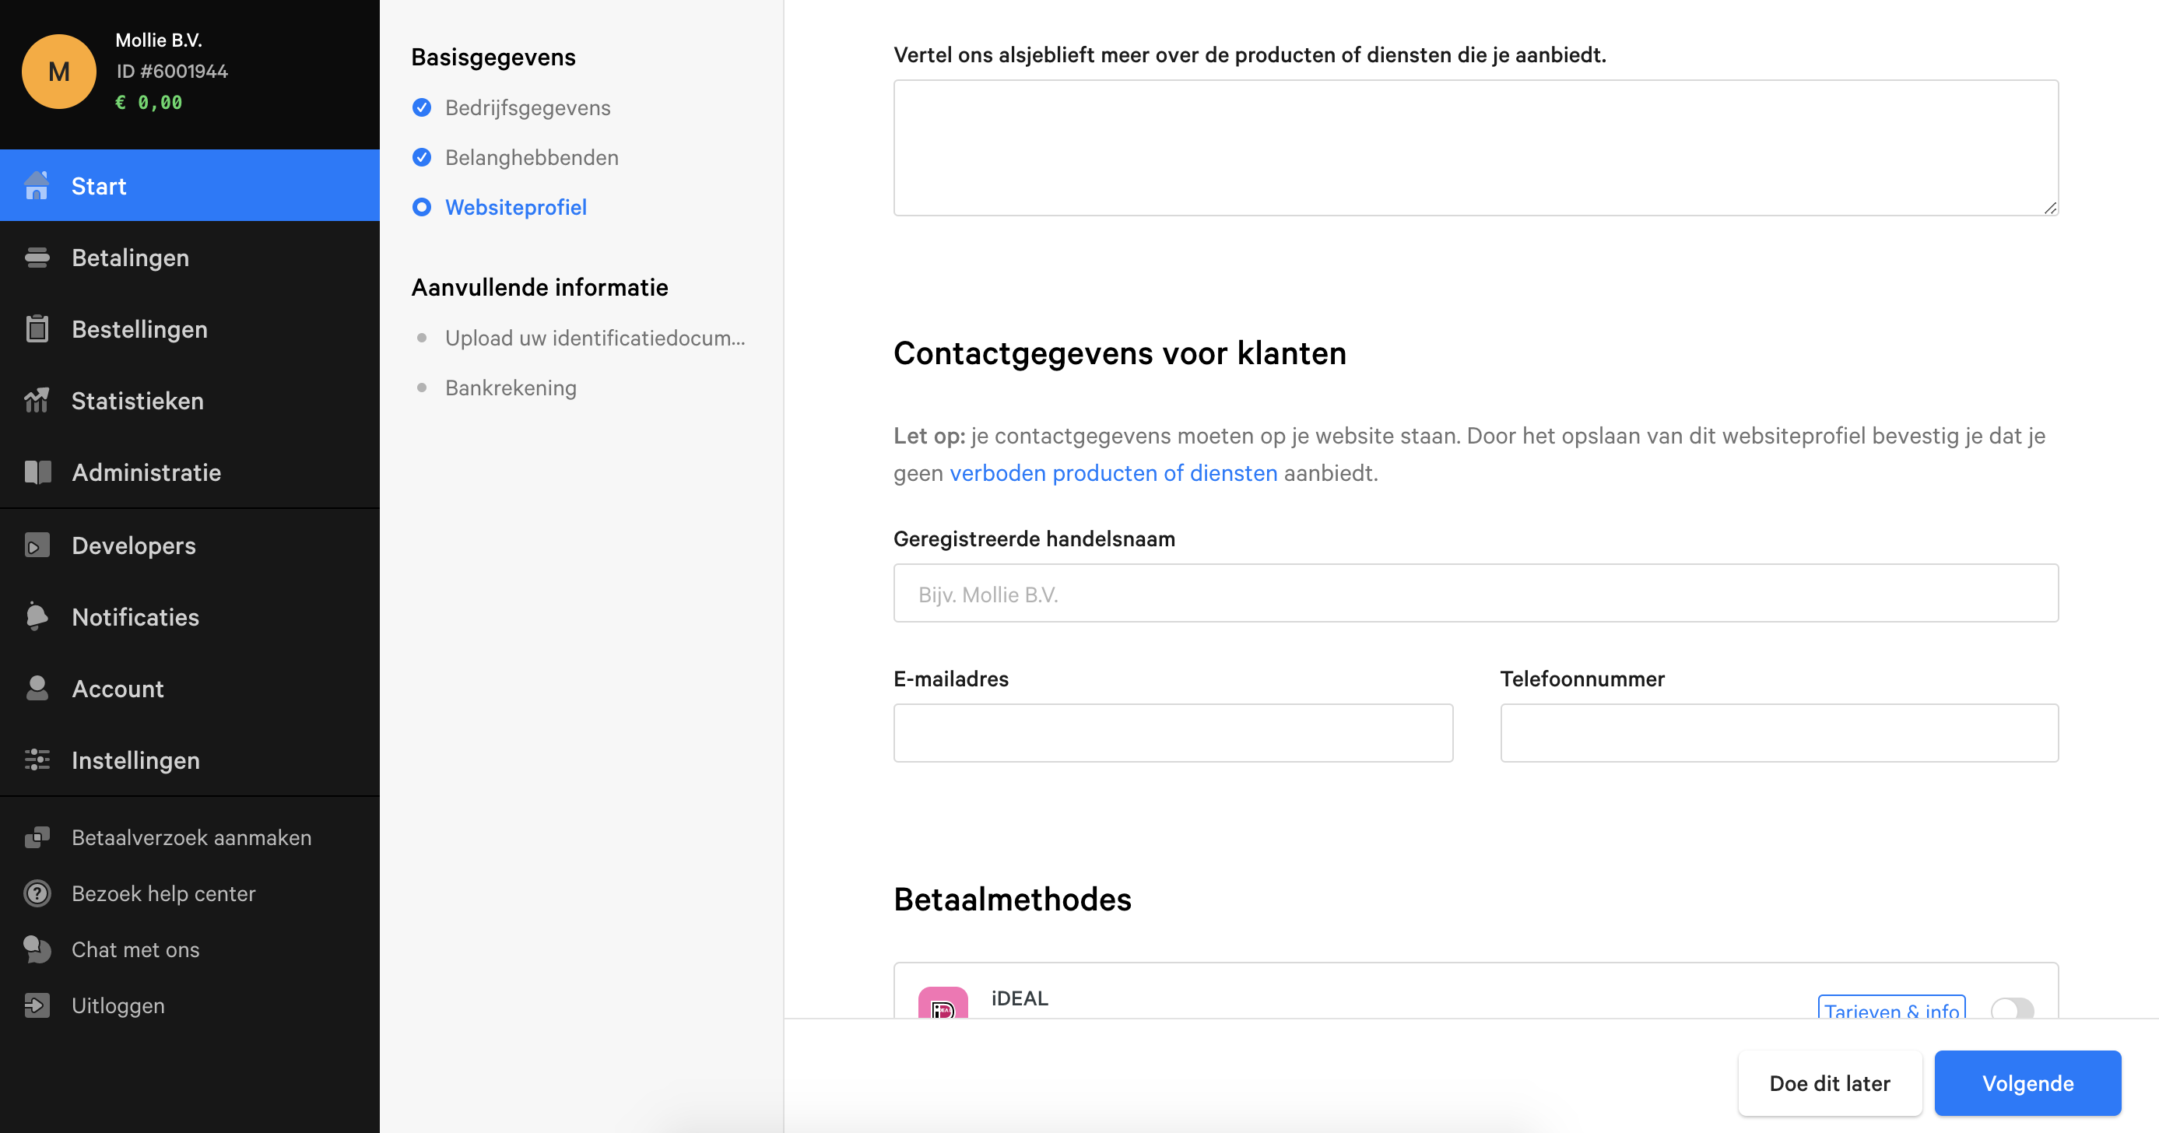This screenshot has width=2159, height=1133.
Task: Click the Statistieken chart icon
Action: (x=37, y=401)
